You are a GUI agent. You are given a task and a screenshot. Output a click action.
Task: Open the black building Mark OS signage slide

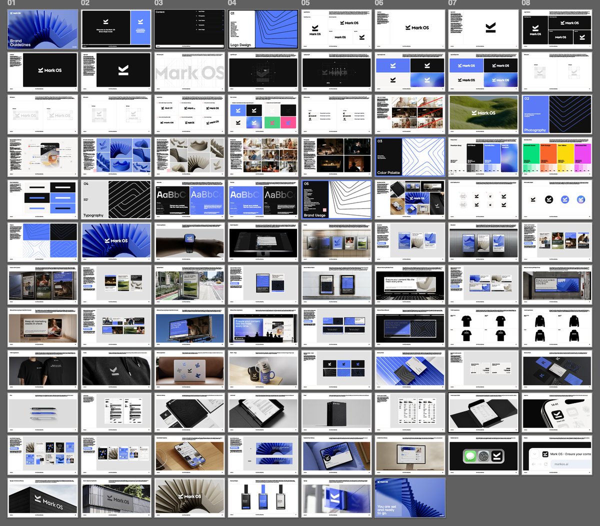(x=43, y=497)
